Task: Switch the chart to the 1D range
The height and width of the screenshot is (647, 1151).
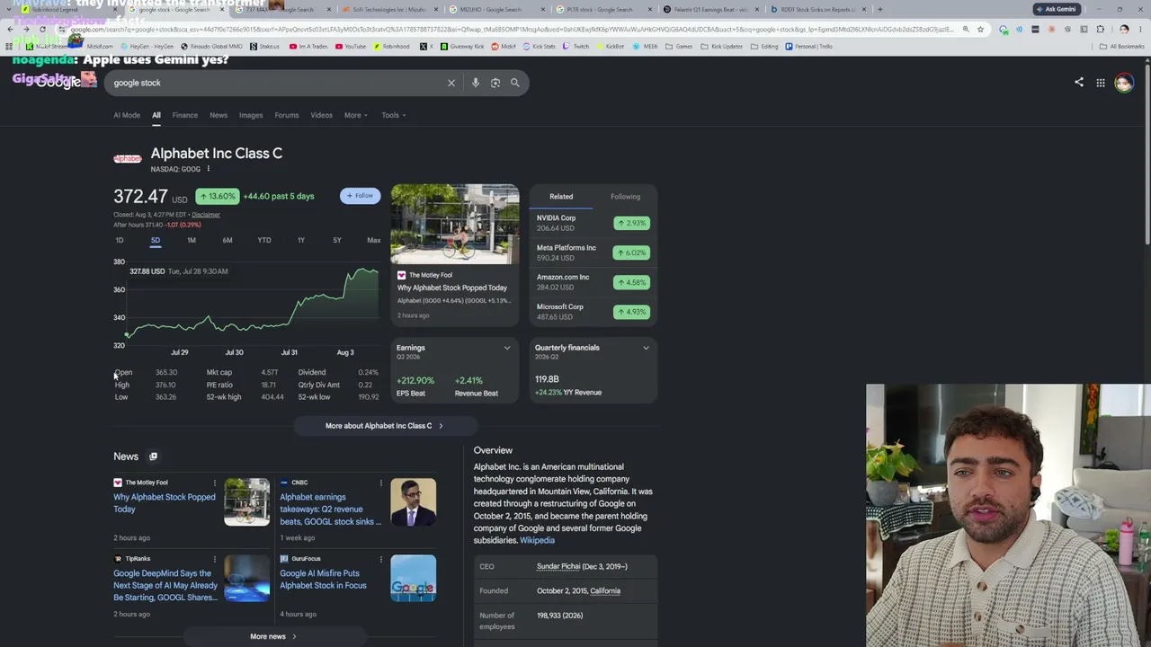Action: click(x=120, y=240)
